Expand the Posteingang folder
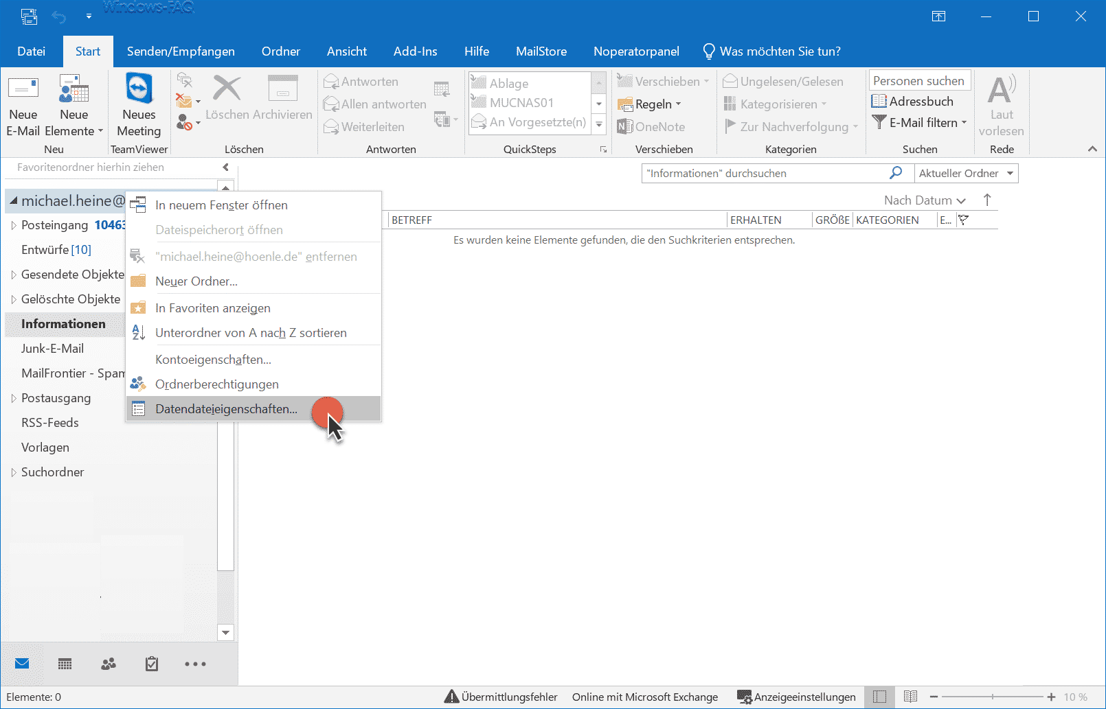The image size is (1106, 709). 13,225
